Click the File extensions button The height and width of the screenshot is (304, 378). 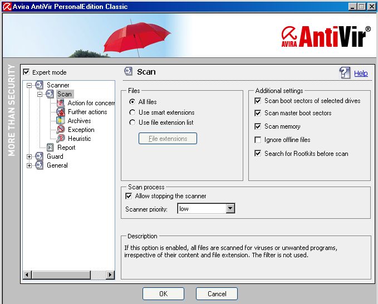point(168,139)
